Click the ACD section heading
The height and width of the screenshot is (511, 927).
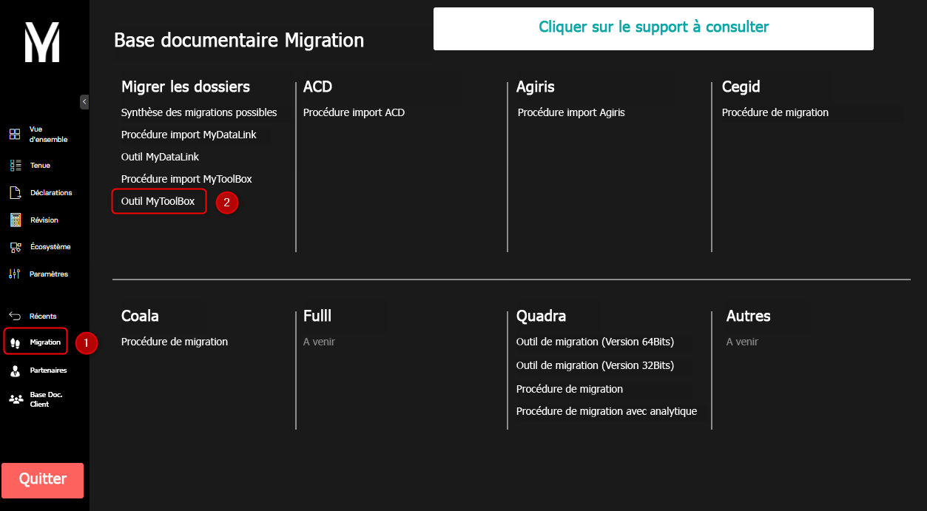tap(317, 87)
